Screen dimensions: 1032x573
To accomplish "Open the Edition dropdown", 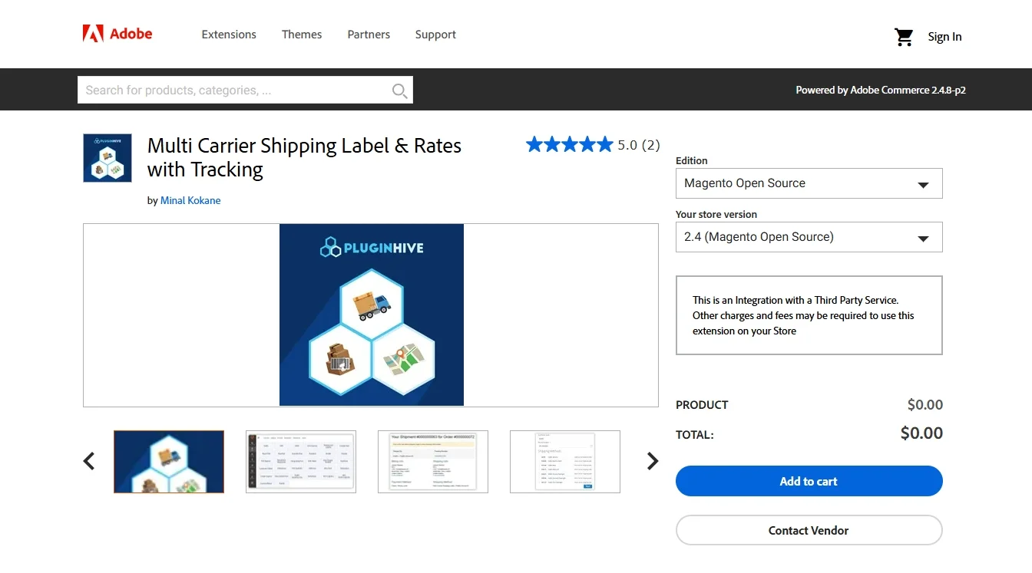I will coord(809,184).
